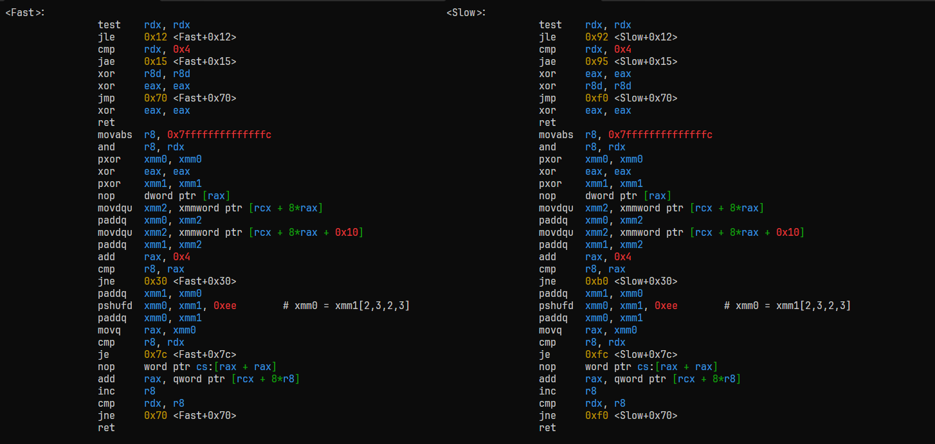935x444 pixels.
Task: Select 'jmp 0x70 <Fast+0x70>' line
Action: coord(167,98)
